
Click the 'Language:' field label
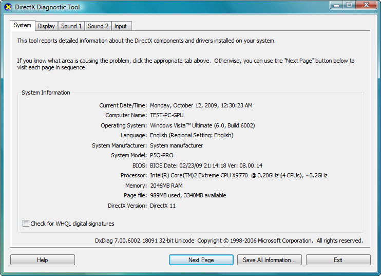tap(134, 135)
